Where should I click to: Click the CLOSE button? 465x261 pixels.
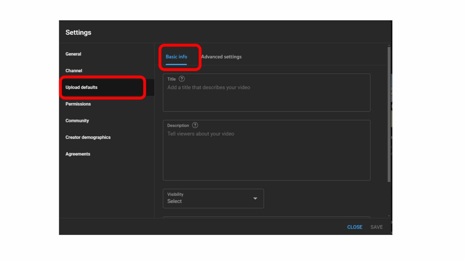point(355,227)
